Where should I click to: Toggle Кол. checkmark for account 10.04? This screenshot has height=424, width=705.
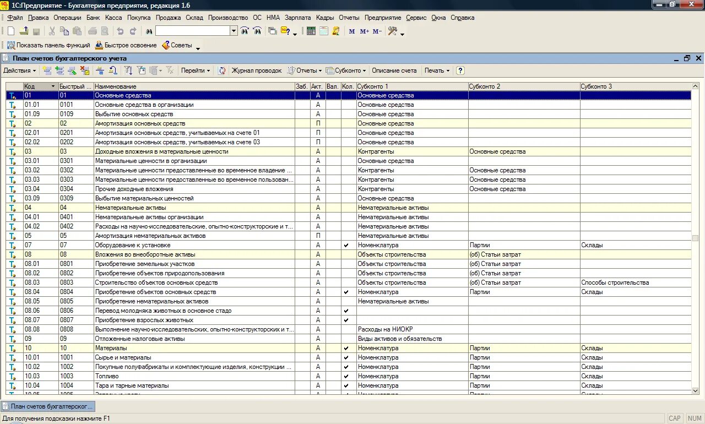(x=346, y=385)
